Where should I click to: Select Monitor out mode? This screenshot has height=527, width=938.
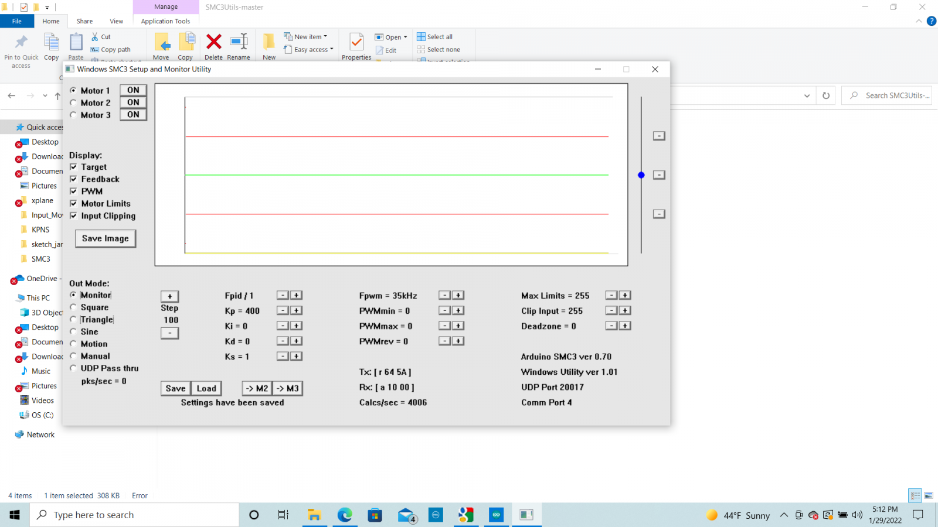coord(73,295)
